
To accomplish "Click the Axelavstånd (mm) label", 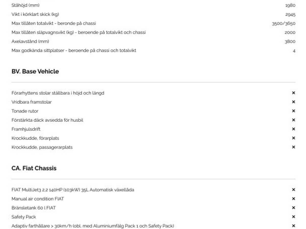I will pos(30,41).
